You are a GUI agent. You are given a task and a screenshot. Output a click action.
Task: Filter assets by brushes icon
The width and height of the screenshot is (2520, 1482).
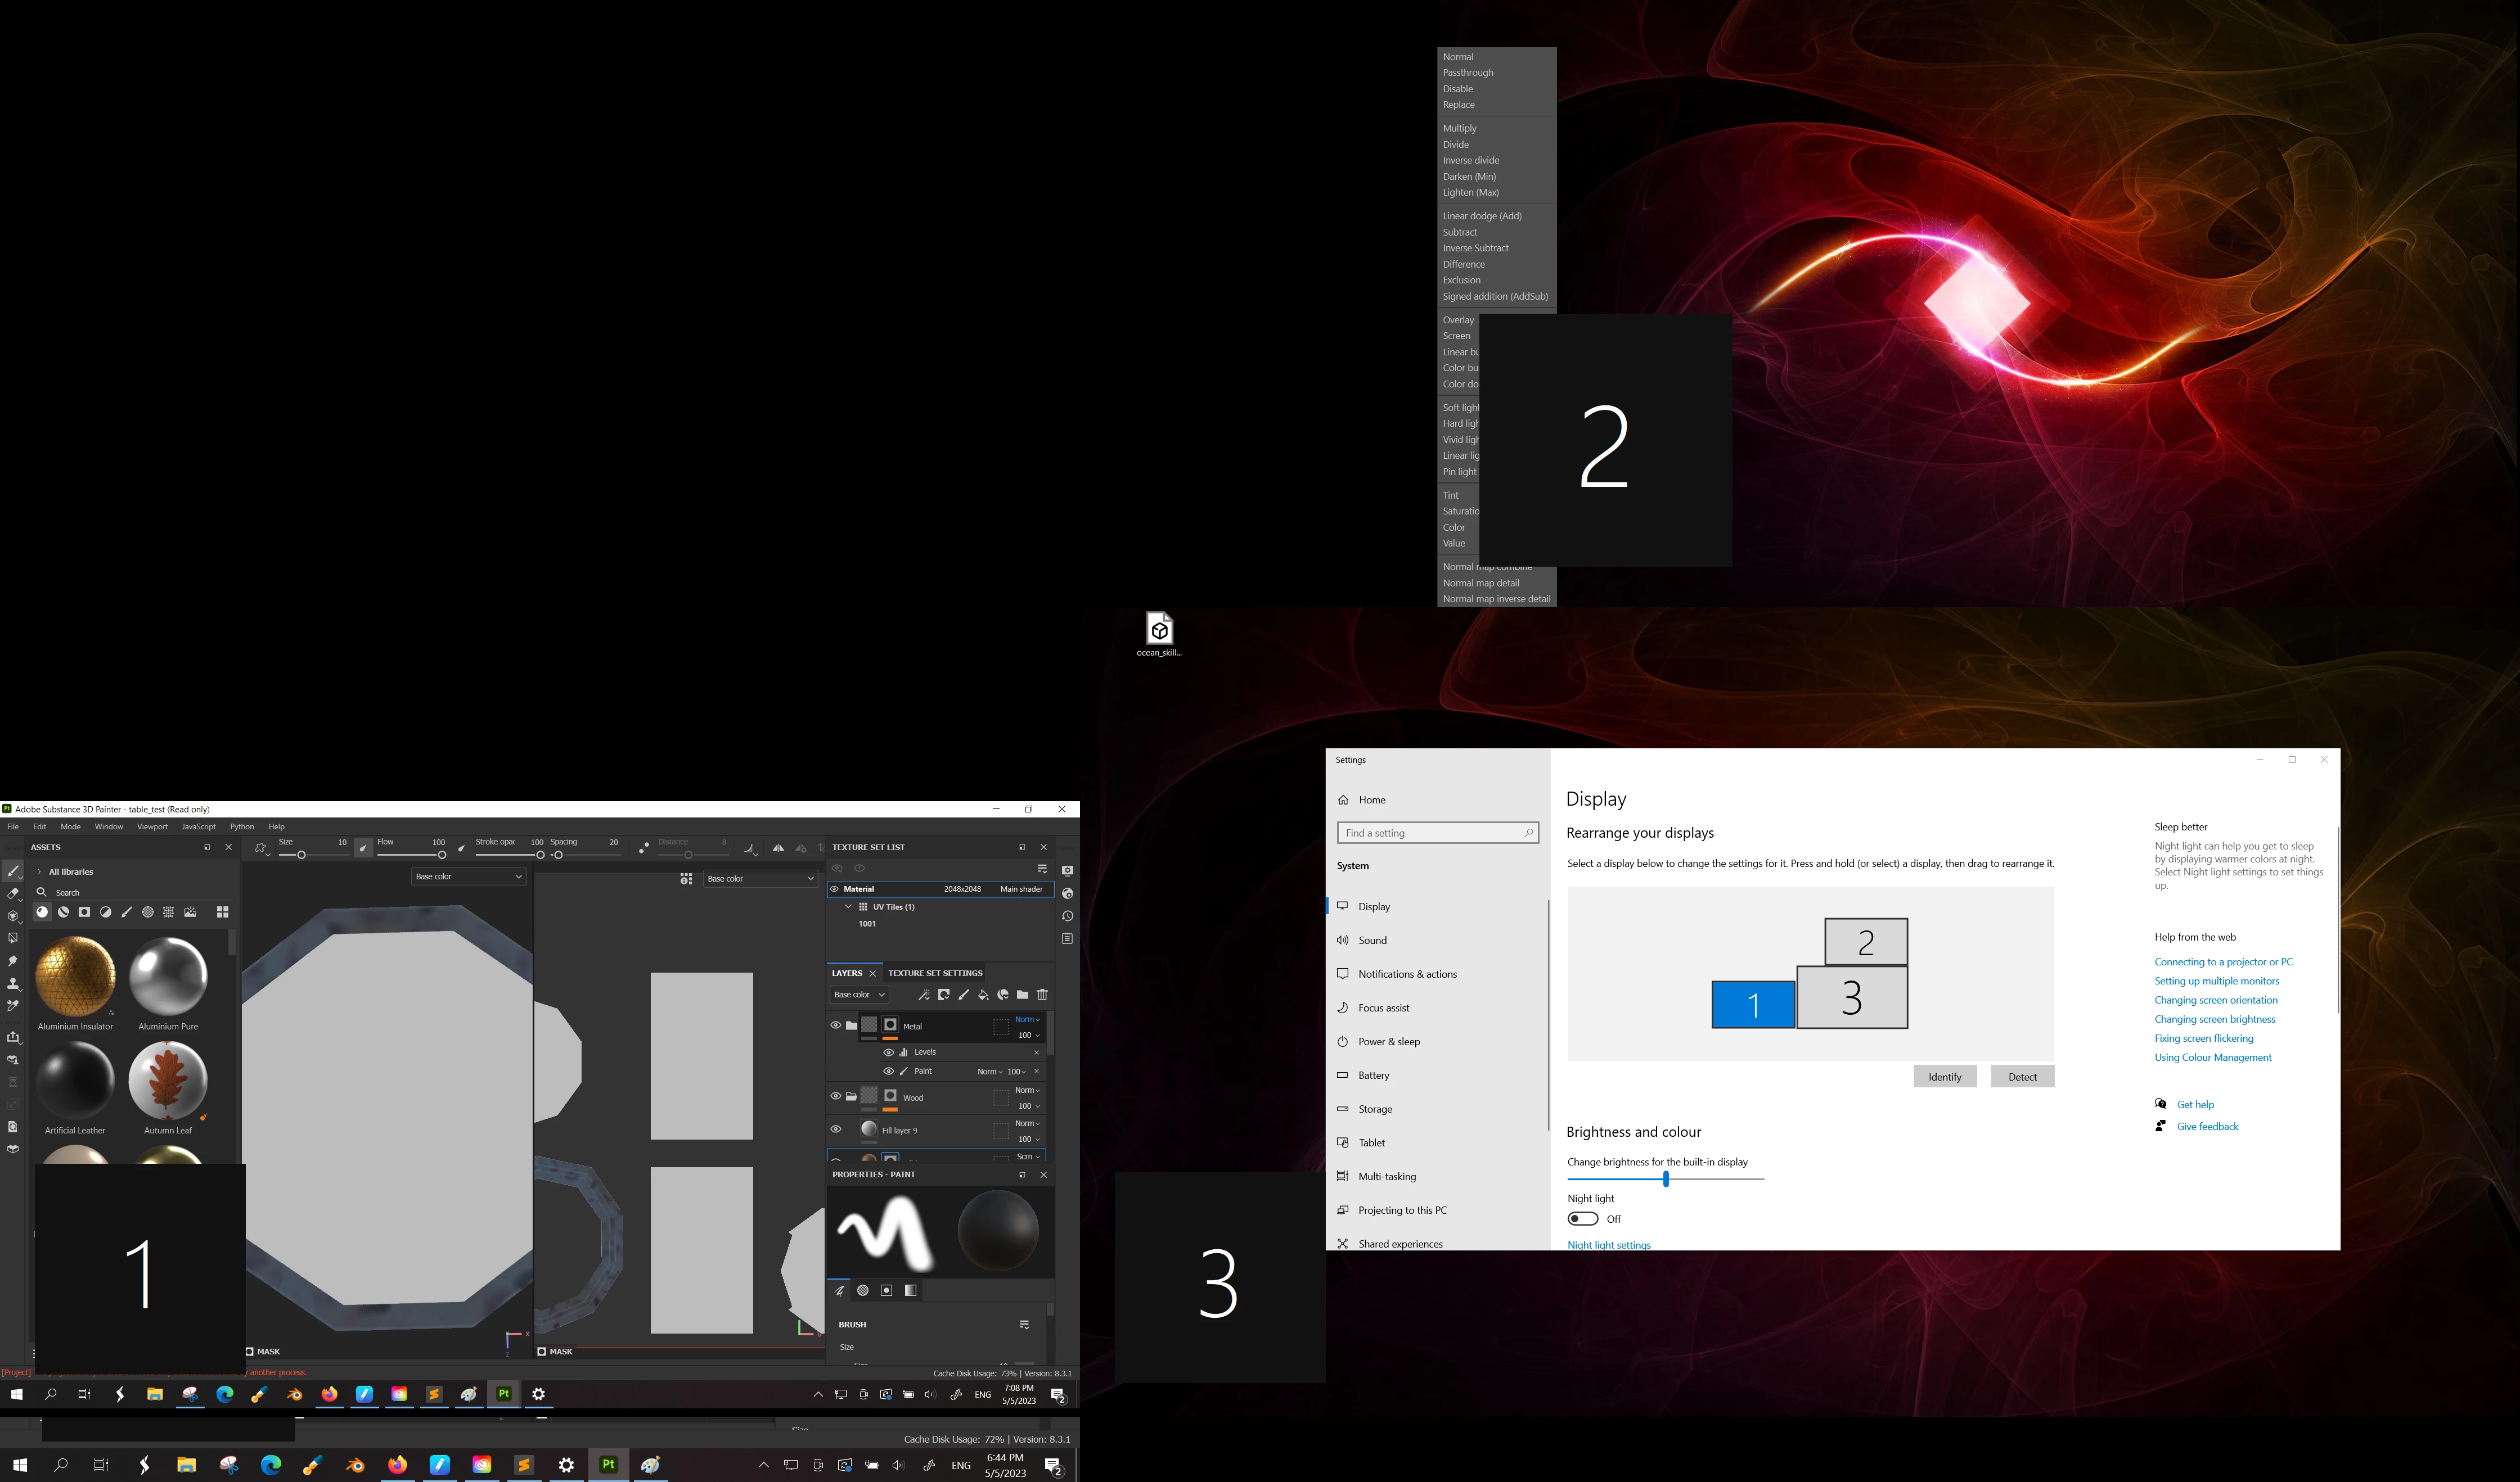127,912
